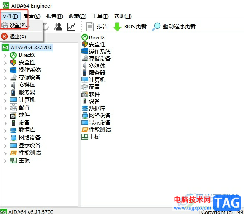Select AIDA64 v6.33.5700 tree root

click(x=27, y=48)
